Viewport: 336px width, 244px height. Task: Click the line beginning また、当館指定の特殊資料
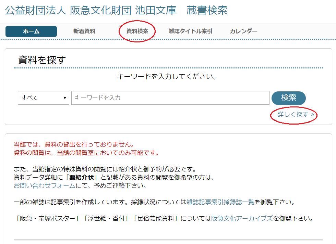pos(106,169)
